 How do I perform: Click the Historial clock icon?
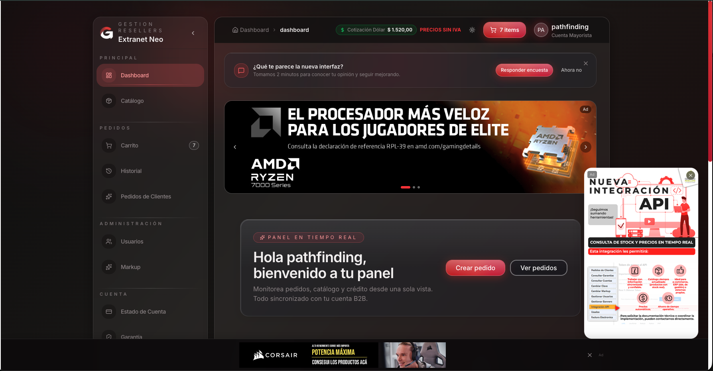109,171
